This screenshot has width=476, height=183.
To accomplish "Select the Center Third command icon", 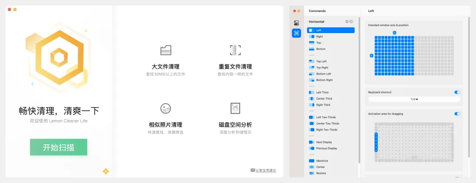I will tap(312, 99).
